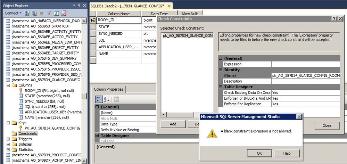This screenshot has width=347, height=164.
Task: Collapse the Keys folder node
Action: (x=8, y=123)
